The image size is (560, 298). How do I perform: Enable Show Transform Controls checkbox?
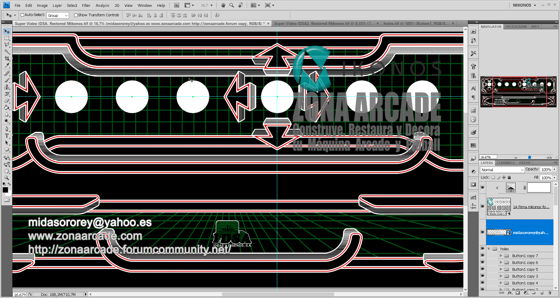[76, 15]
